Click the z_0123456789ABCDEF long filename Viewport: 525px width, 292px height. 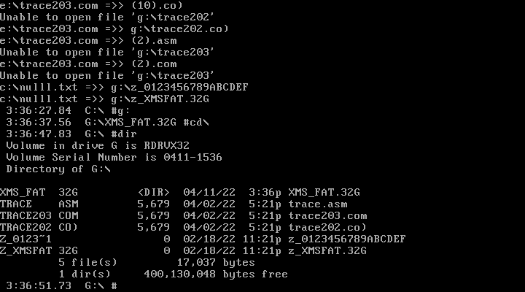pos(347,239)
